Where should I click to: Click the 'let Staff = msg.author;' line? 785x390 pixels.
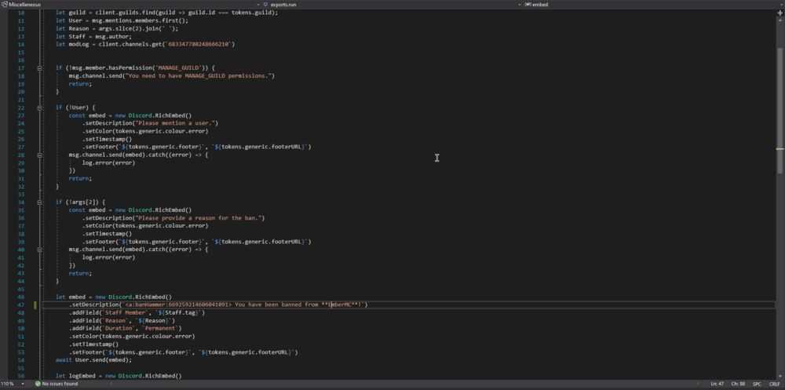(93, 37)
